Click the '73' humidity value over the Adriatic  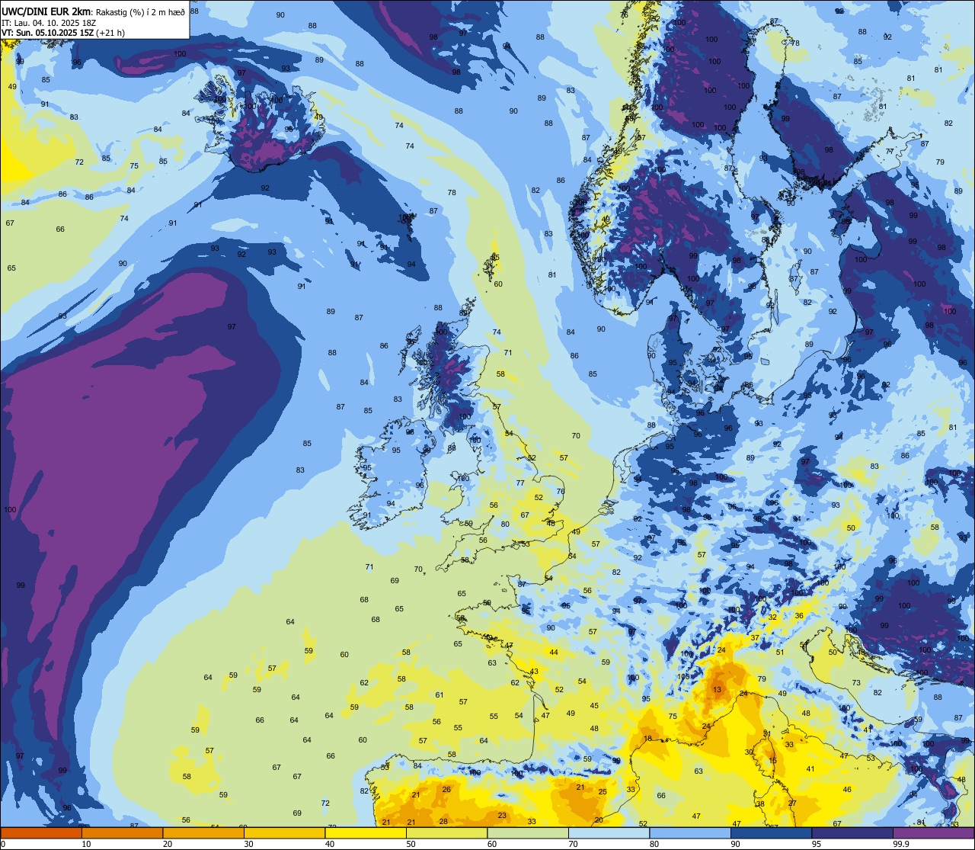pos(856,683)
